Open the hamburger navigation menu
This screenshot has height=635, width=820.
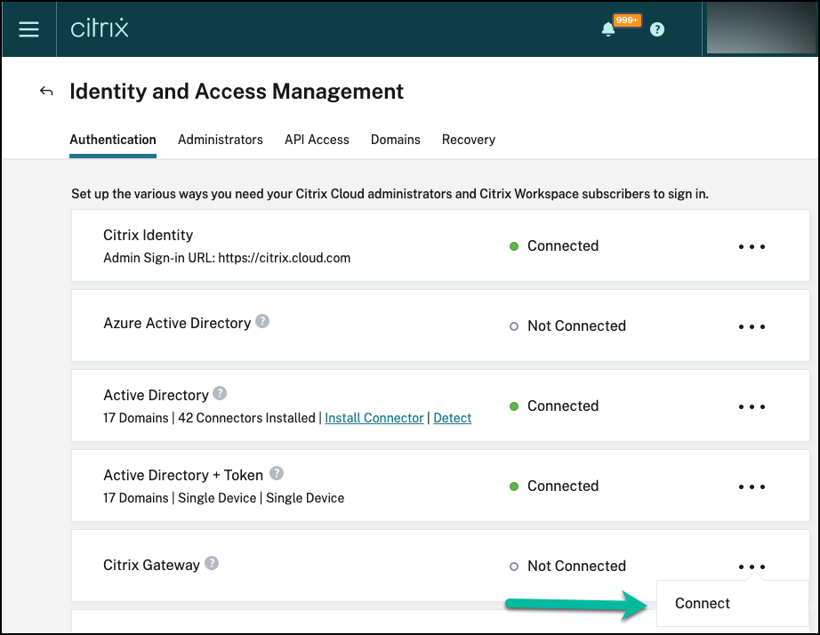coord(28,29)
